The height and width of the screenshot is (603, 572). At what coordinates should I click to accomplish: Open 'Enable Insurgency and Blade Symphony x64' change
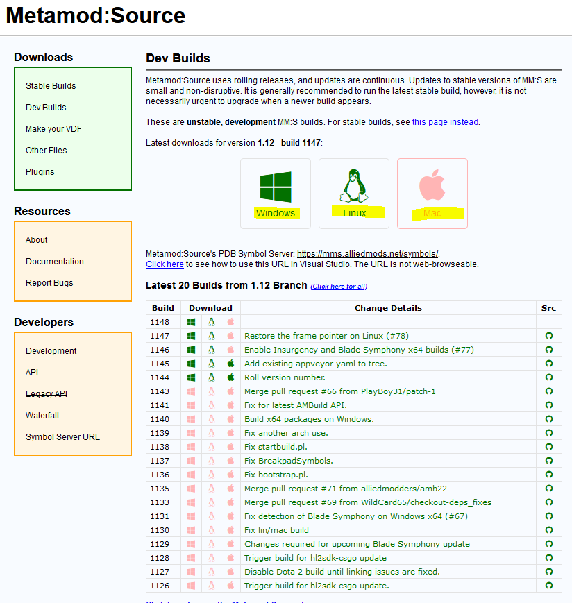(x=359, y=350)
